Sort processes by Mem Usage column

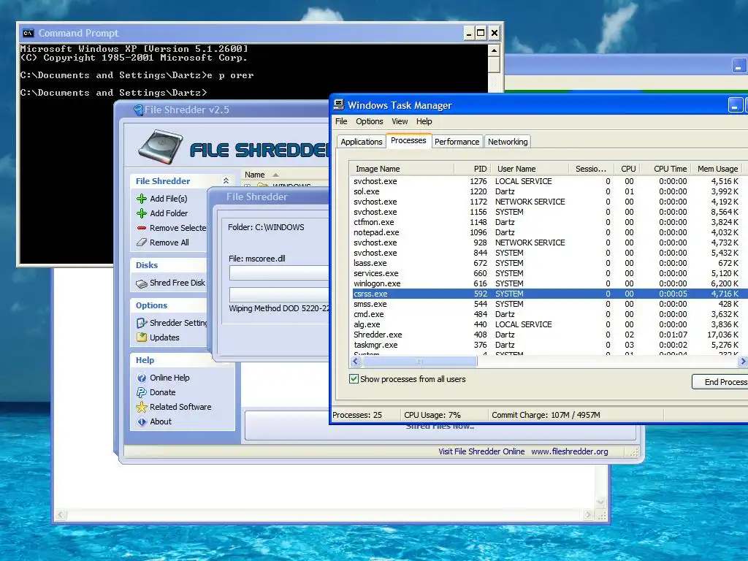(717, 169)
